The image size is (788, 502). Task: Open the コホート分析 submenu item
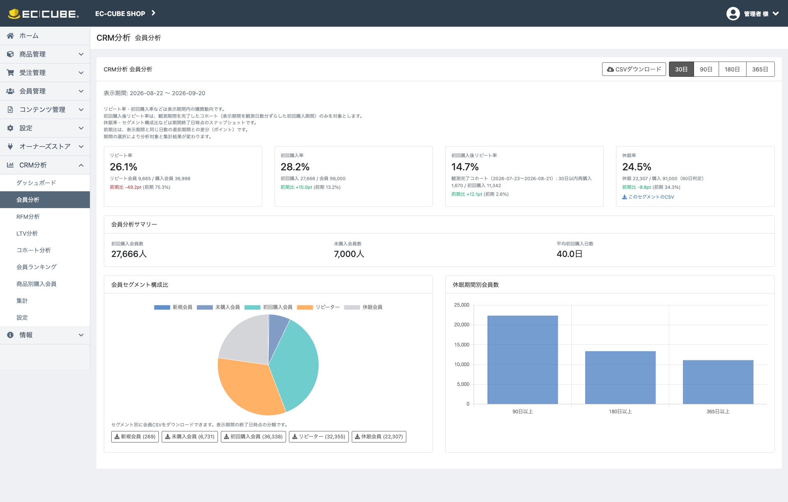(45, 250)
